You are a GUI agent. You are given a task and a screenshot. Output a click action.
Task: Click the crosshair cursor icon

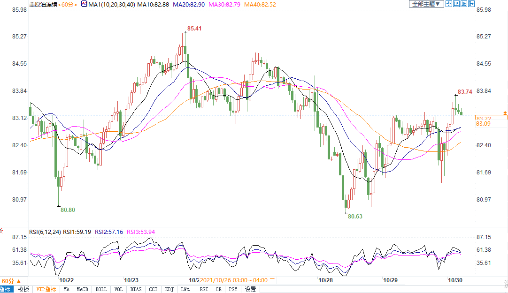pos(449,4)
